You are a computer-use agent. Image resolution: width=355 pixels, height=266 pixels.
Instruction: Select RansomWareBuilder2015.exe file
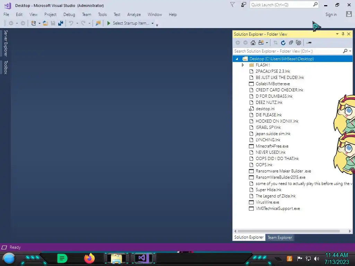coord(280,177)
